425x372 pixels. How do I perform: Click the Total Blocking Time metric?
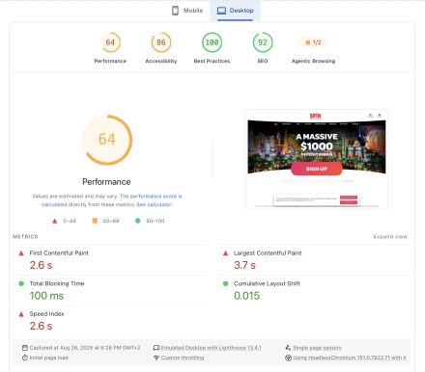[110, 290]
